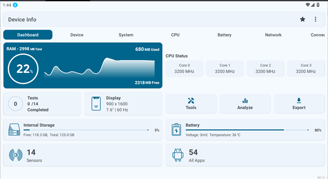Tap the phone Display icon

point(96,104)
